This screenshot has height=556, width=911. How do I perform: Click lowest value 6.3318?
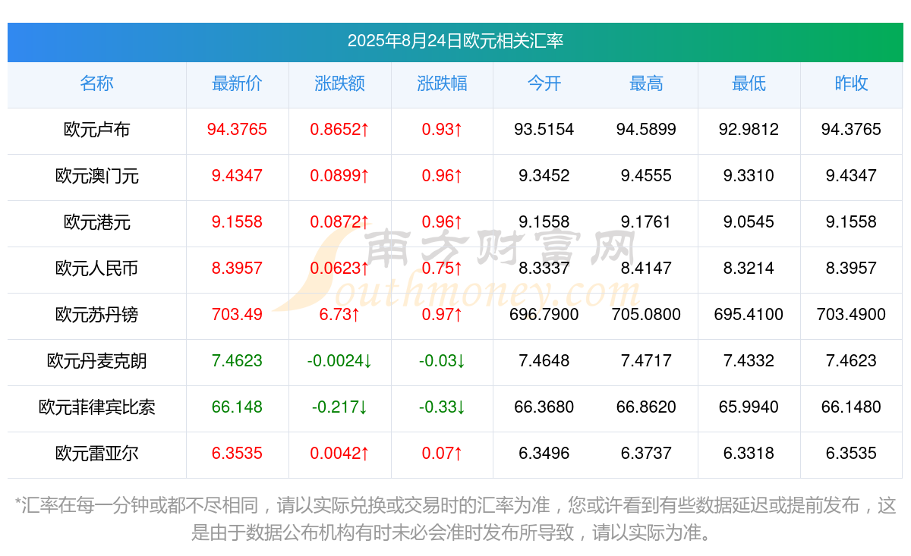749,454
